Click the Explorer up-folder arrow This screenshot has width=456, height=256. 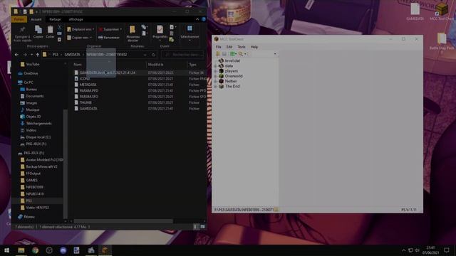[x=38, y=55]
